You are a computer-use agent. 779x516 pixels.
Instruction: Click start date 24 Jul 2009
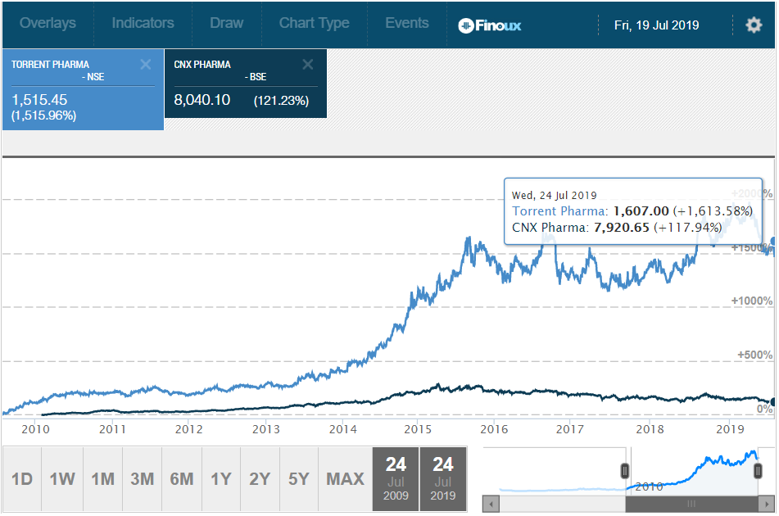396,478
